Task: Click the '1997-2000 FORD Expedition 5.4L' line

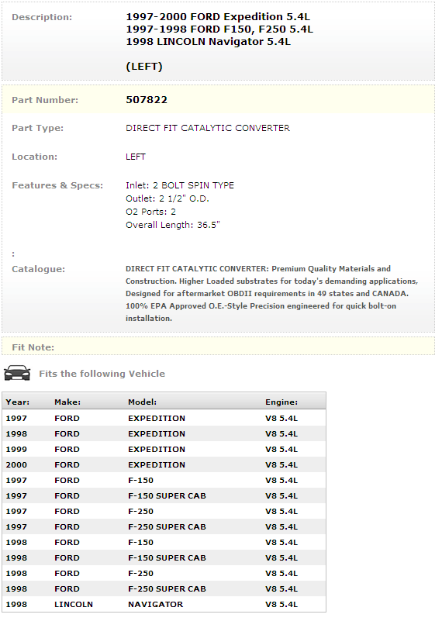Action: click(218, 16)
